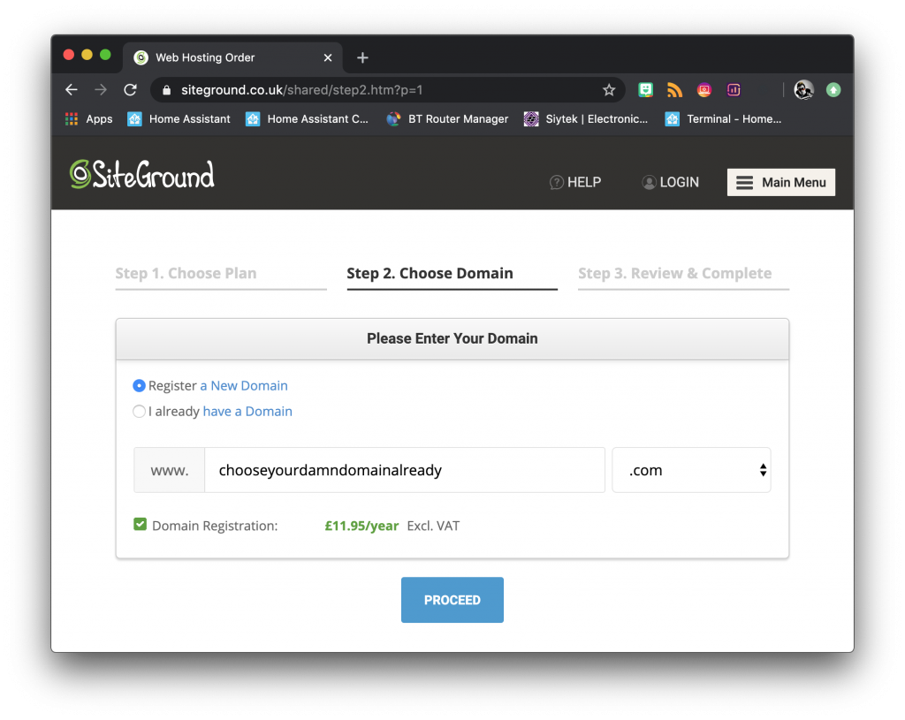
Task: Open the Home Assistant bookmark
Action: pyautogui.click(x=179, y=119)
